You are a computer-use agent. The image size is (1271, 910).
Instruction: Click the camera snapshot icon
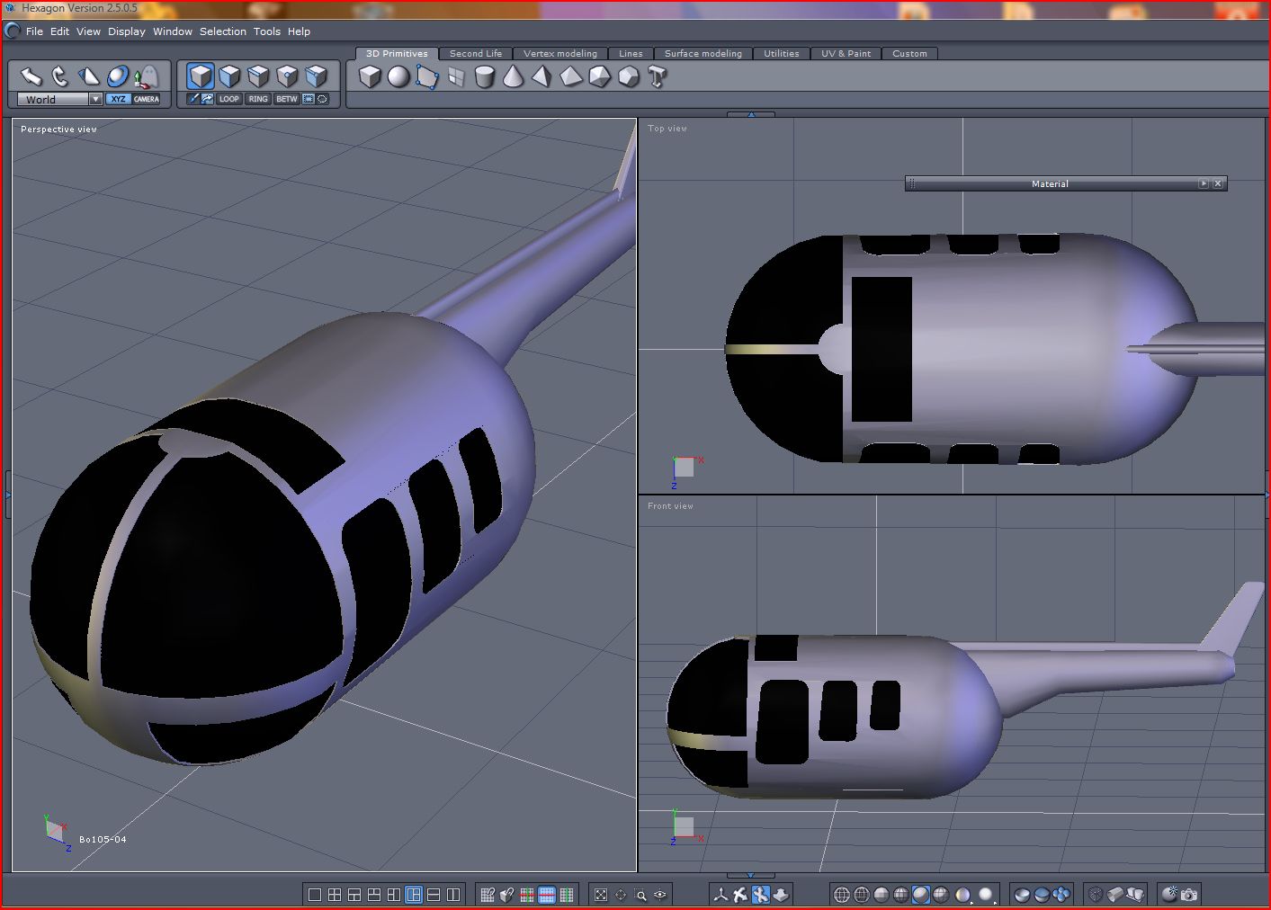(x=1190, y=895)
